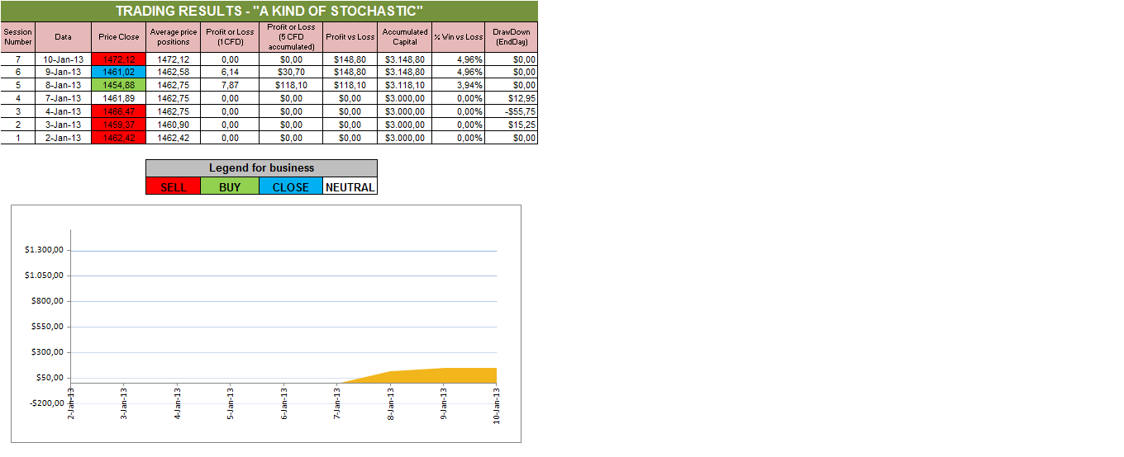The width and height of the screenshot is (1124, 457).
Task: Click the $800,00 axis label on chart
Action: pos(46,301)
